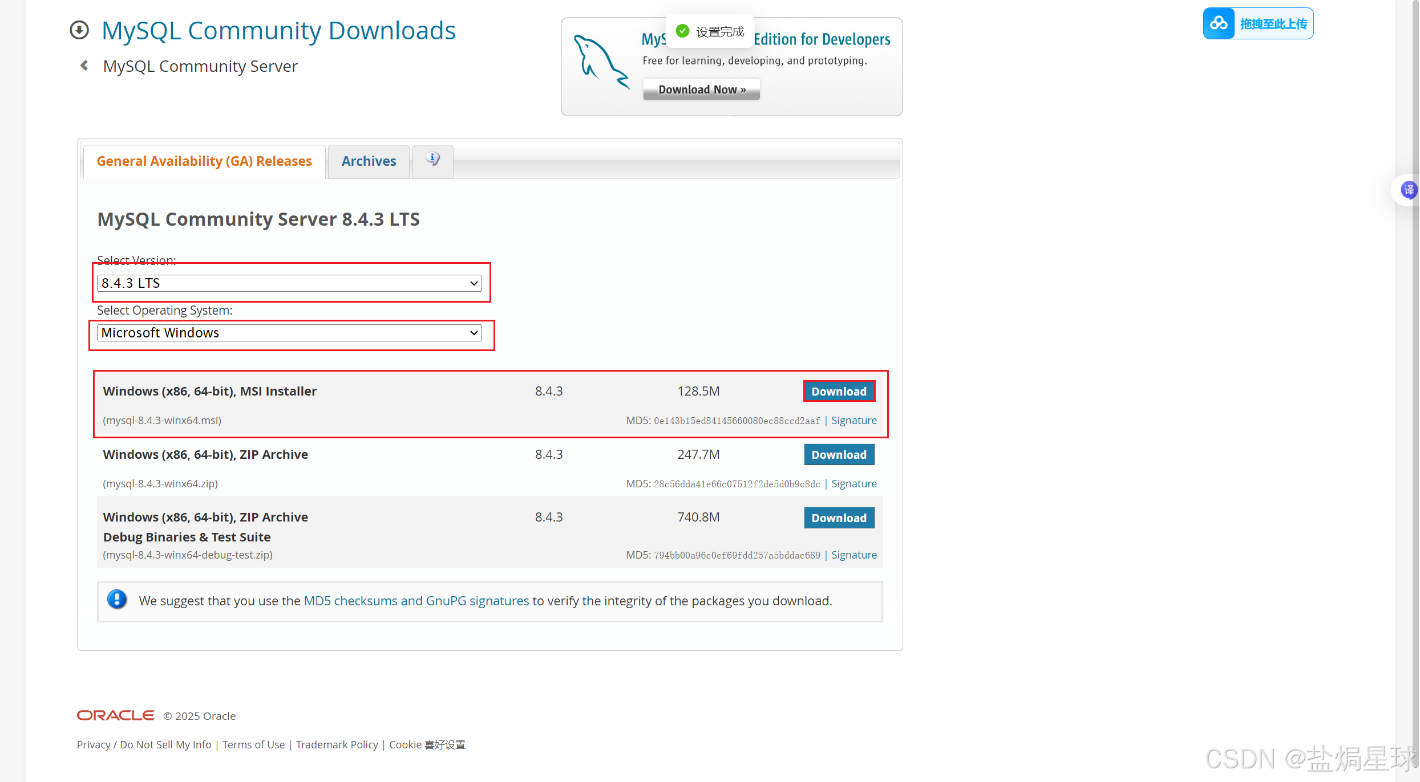Click the download circle icon beside page title

(x=79, y=30)
